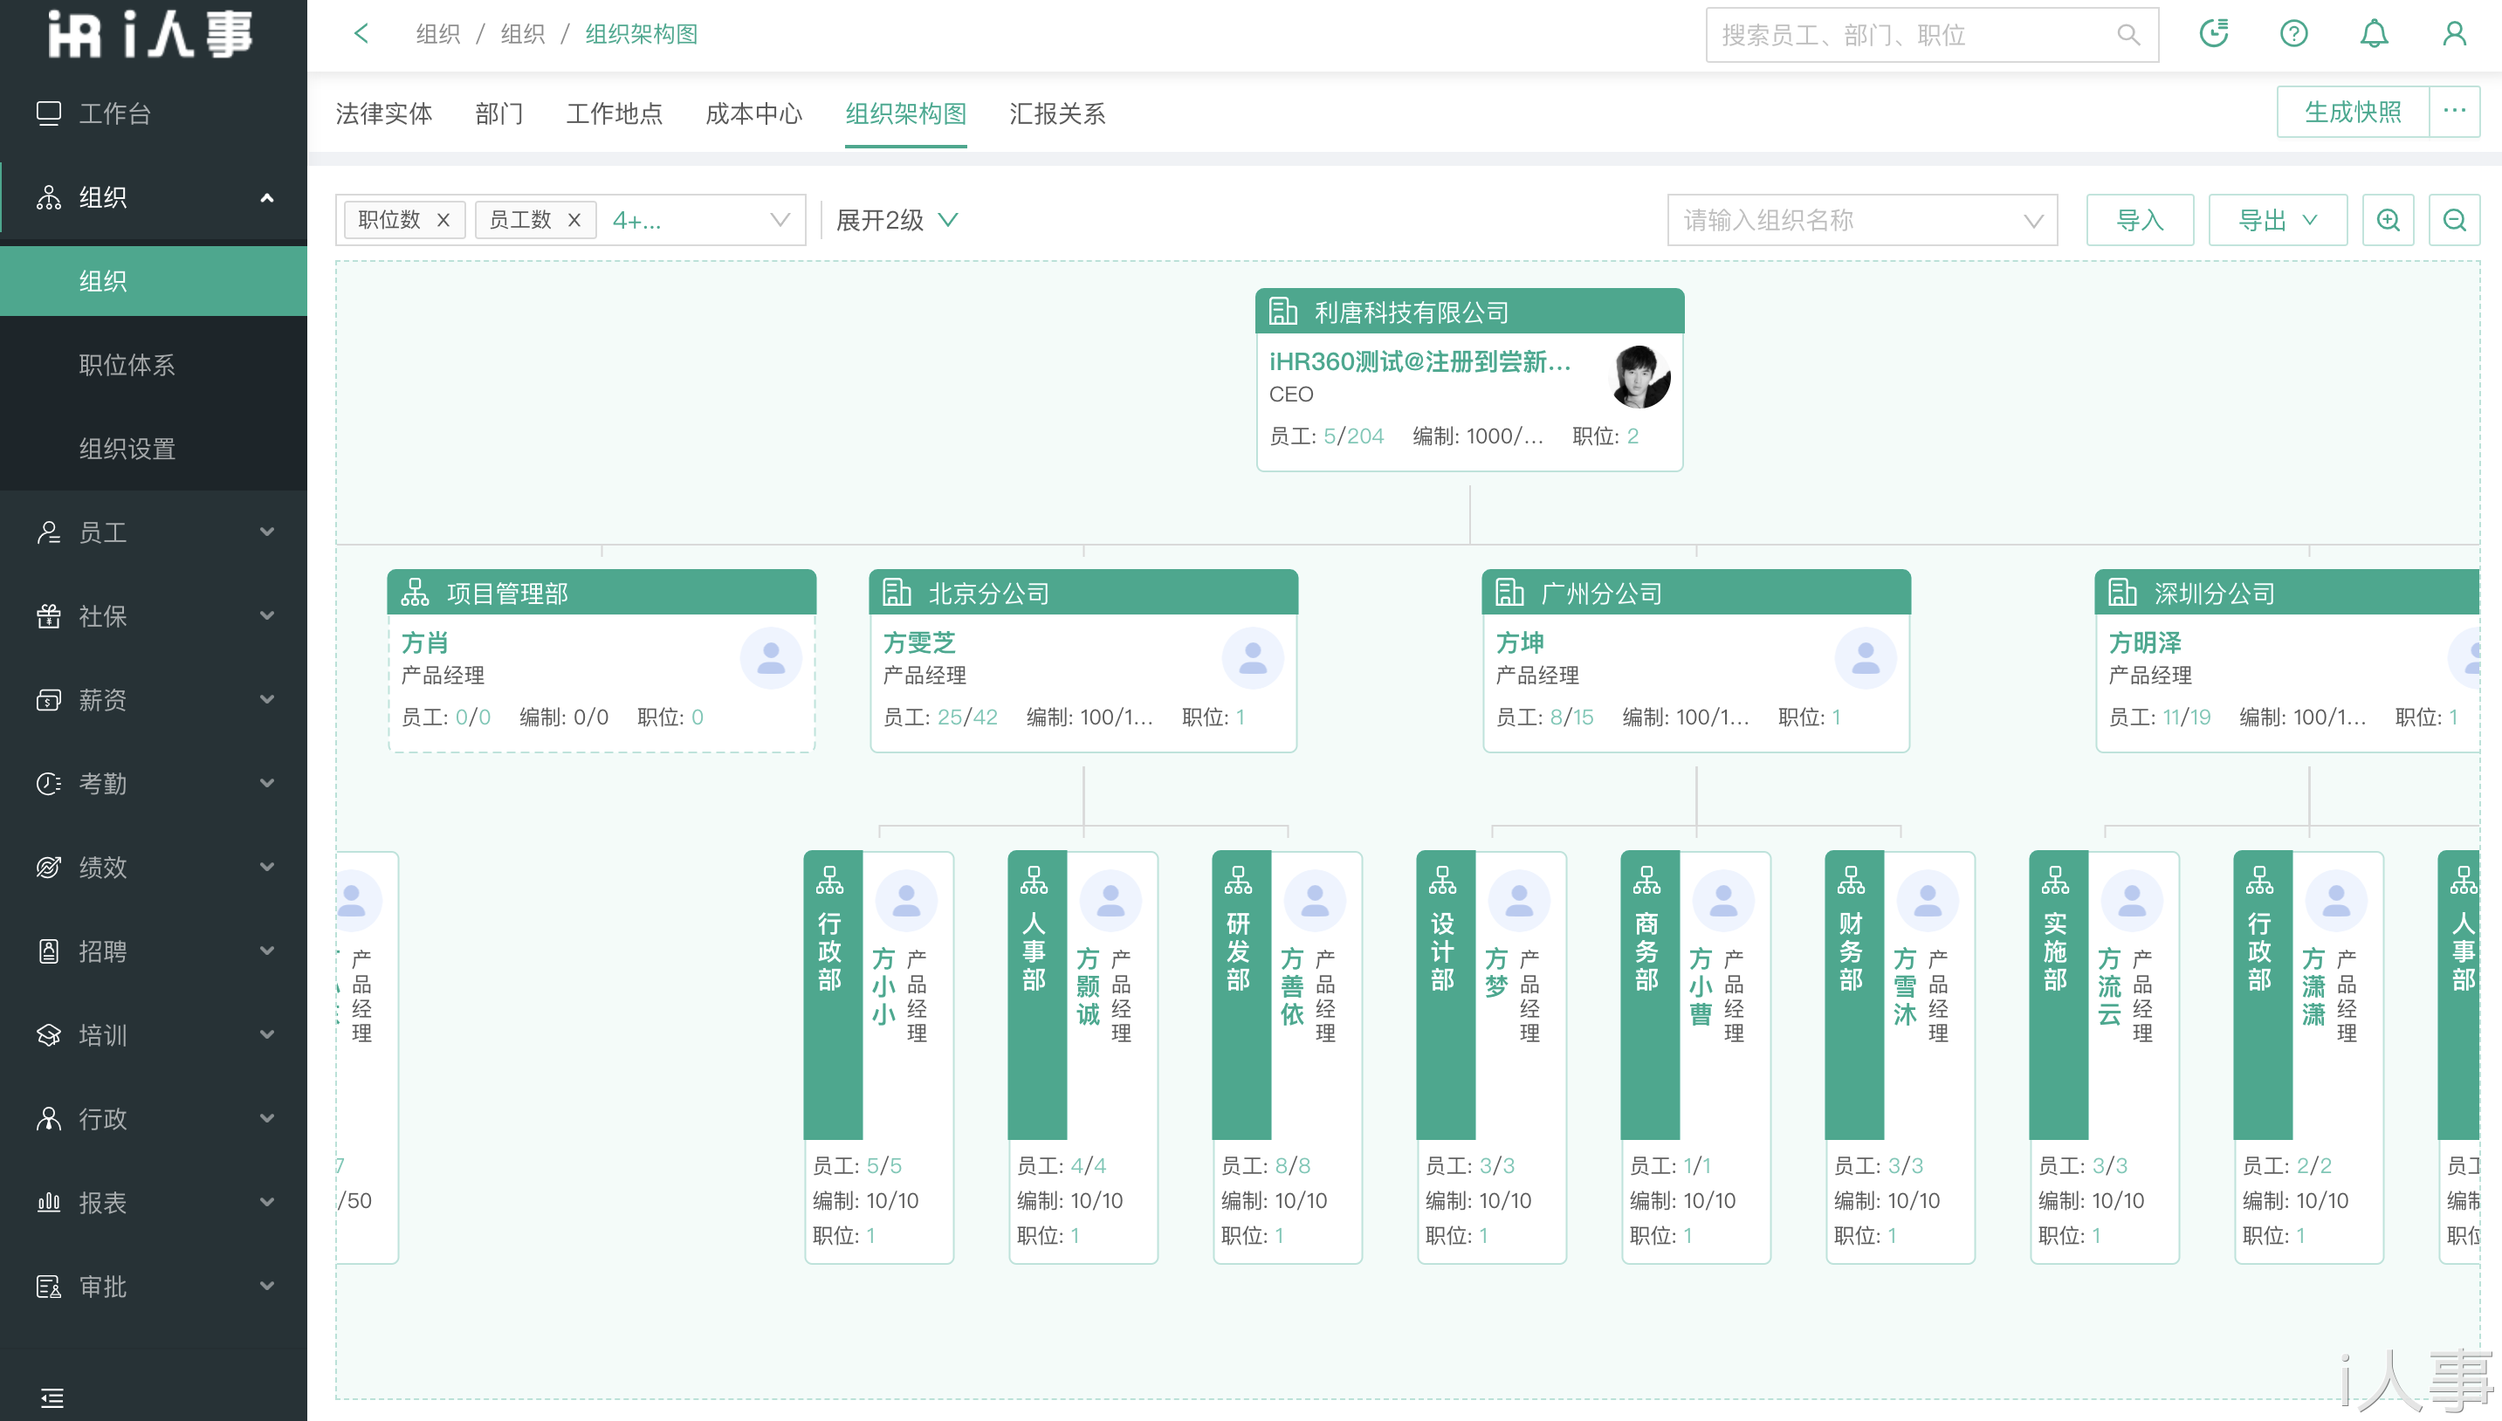Open the 考勤 attendance module
The width and height of the screenshot is (2502, 1421).
pos(102,783)
